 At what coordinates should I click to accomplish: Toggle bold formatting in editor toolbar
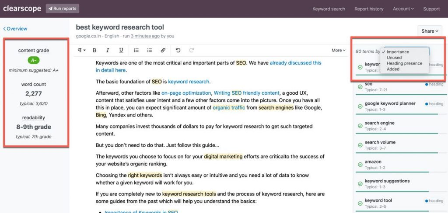click(94, 50)
